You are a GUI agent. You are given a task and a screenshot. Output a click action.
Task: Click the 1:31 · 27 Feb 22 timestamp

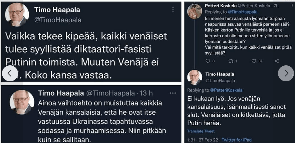pos(203,140)
